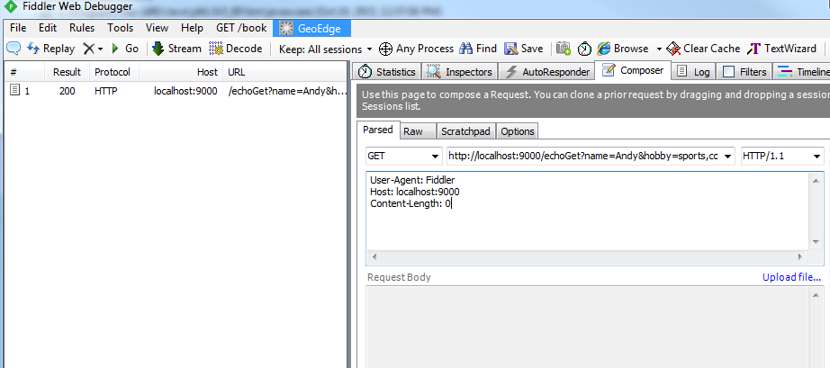Open the Edit menu
Viewport: 830px width, 368px height.
tap(48, 28)
